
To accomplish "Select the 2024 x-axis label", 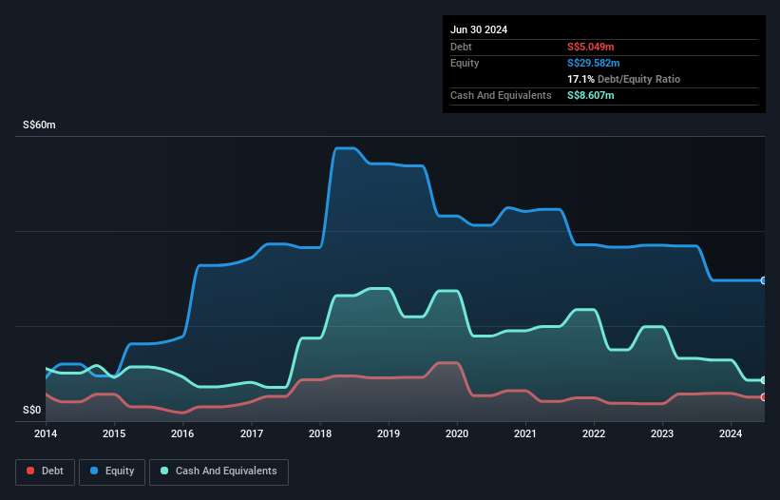I will tap(731, 433).
